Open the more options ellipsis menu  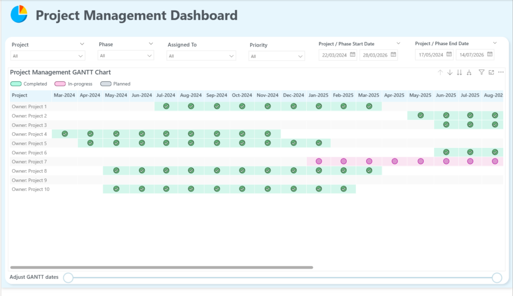[x=501, y=72]
